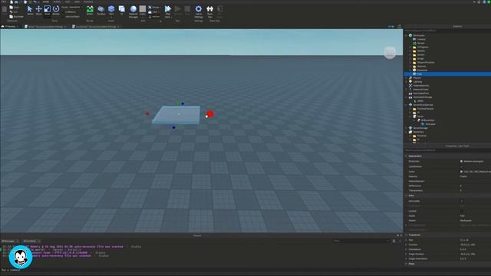Collapse the Data properties section
Viewport: 491px width, 276px height.
coord(406,195)
